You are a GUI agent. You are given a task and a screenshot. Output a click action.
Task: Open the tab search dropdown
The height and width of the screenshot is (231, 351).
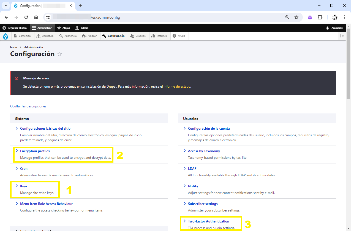pyautogui.click(x=6, y=5)
